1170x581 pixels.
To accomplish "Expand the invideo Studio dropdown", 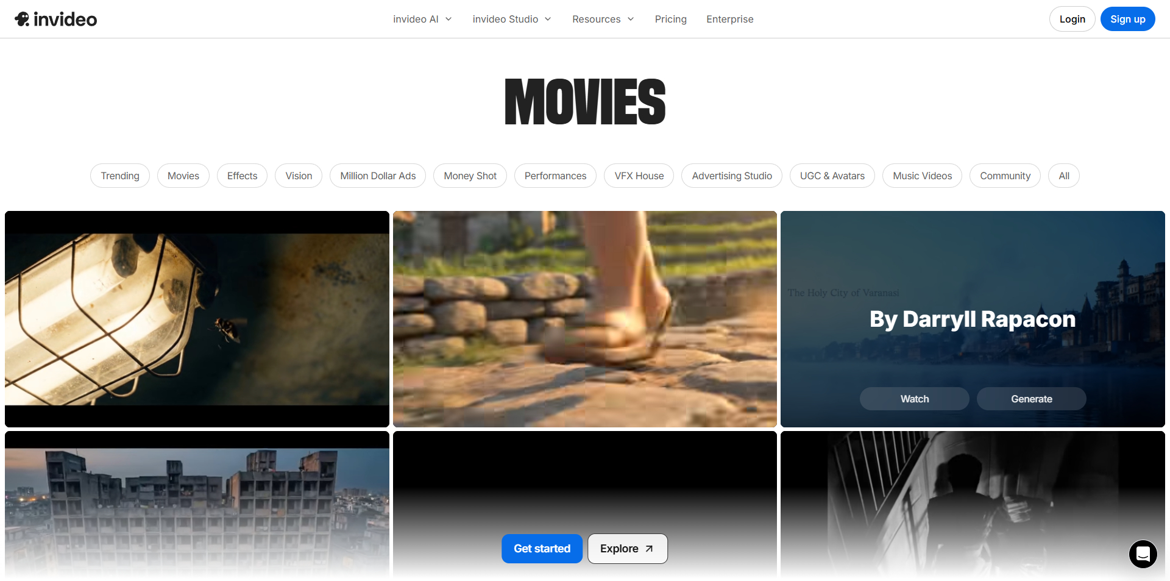I will [x=511, y=19].
